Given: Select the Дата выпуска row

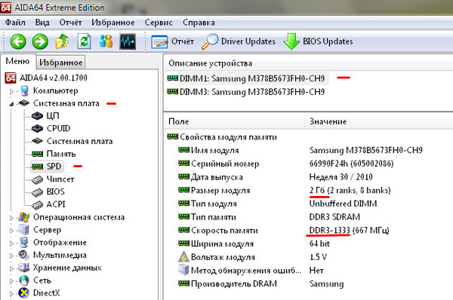Looking at the screenshot, I should coord(276,177).
